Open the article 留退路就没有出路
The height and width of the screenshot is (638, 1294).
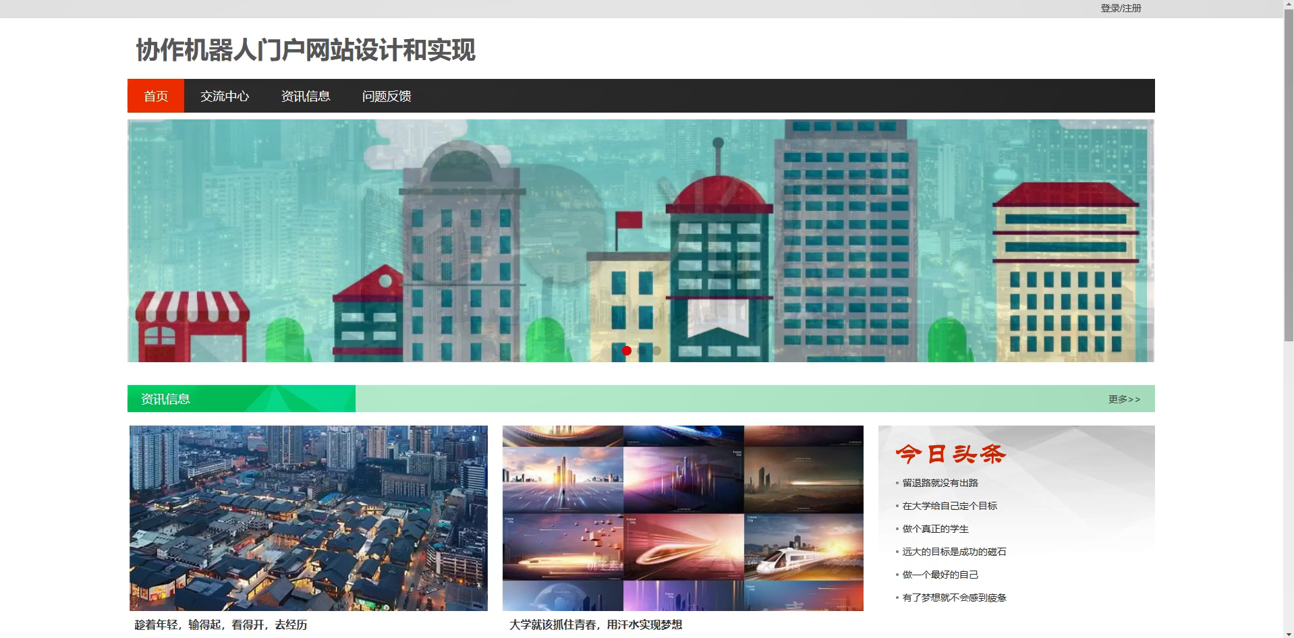point(939,482)
